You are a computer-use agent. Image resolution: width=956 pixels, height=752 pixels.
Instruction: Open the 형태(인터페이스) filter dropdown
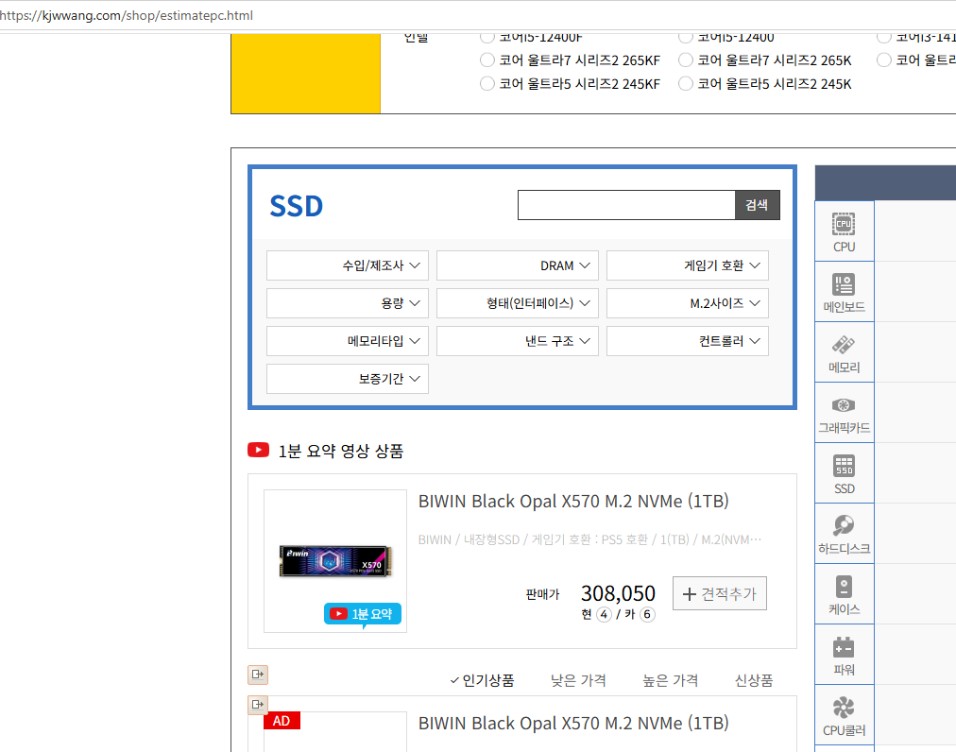(x=518, y=303)
